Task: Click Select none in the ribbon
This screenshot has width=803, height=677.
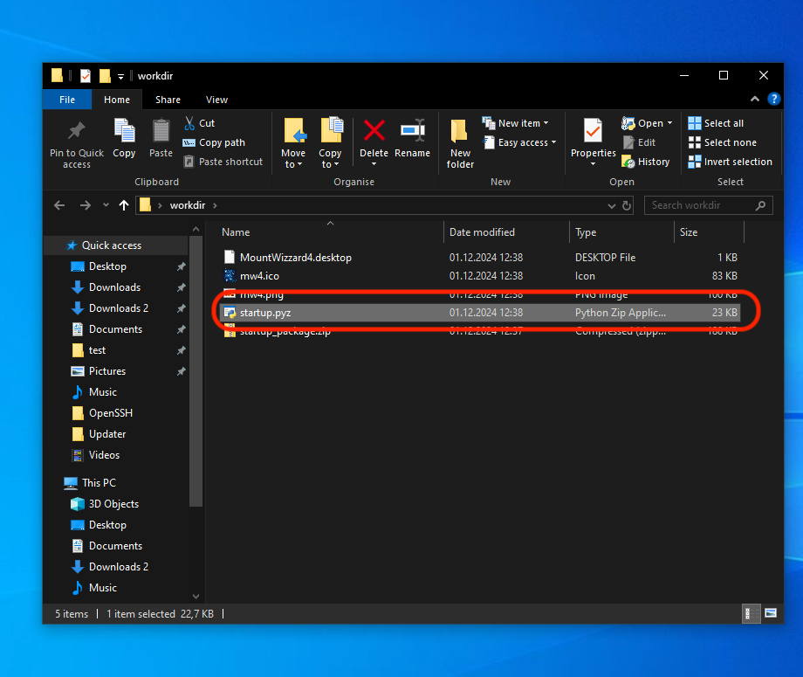Action: point(723,142)
